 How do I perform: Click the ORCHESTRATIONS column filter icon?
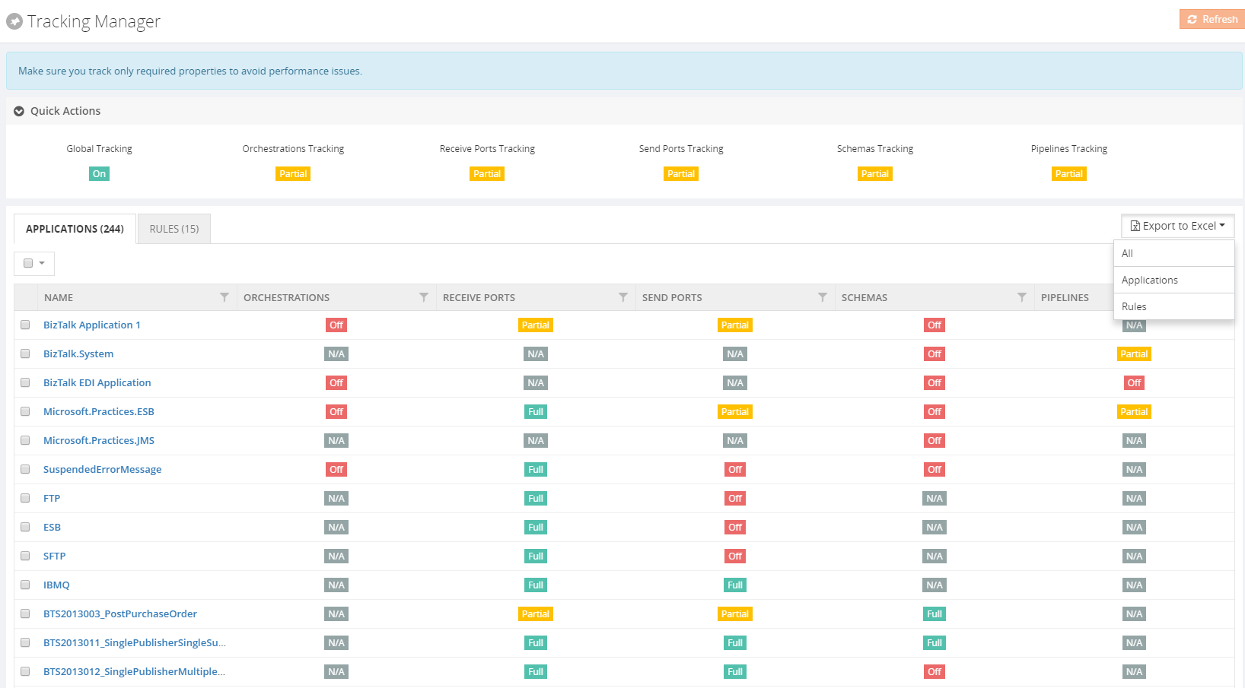pos(424,297)
